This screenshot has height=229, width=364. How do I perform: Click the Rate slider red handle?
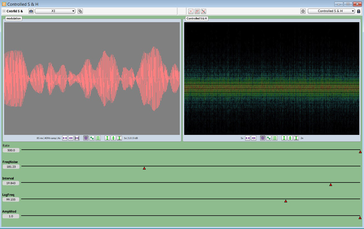(x=360, y=152)
